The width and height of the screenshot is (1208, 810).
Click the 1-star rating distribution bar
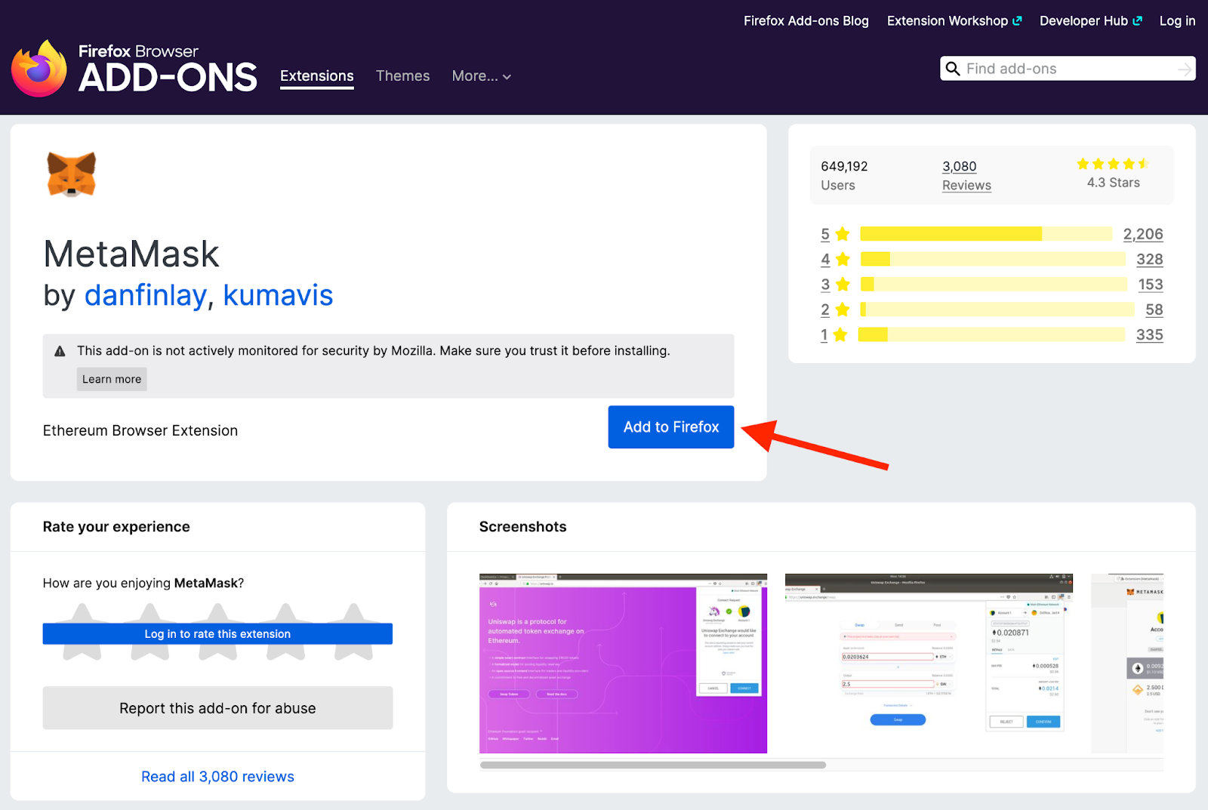991,334
